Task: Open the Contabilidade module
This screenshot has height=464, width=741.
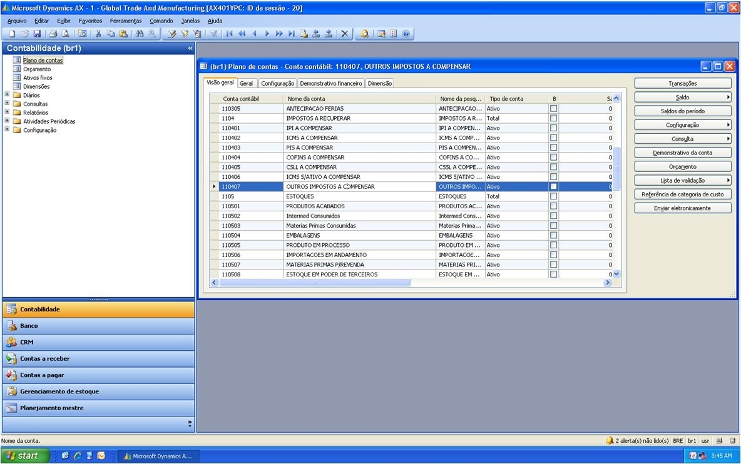Action: coord(98,309)
